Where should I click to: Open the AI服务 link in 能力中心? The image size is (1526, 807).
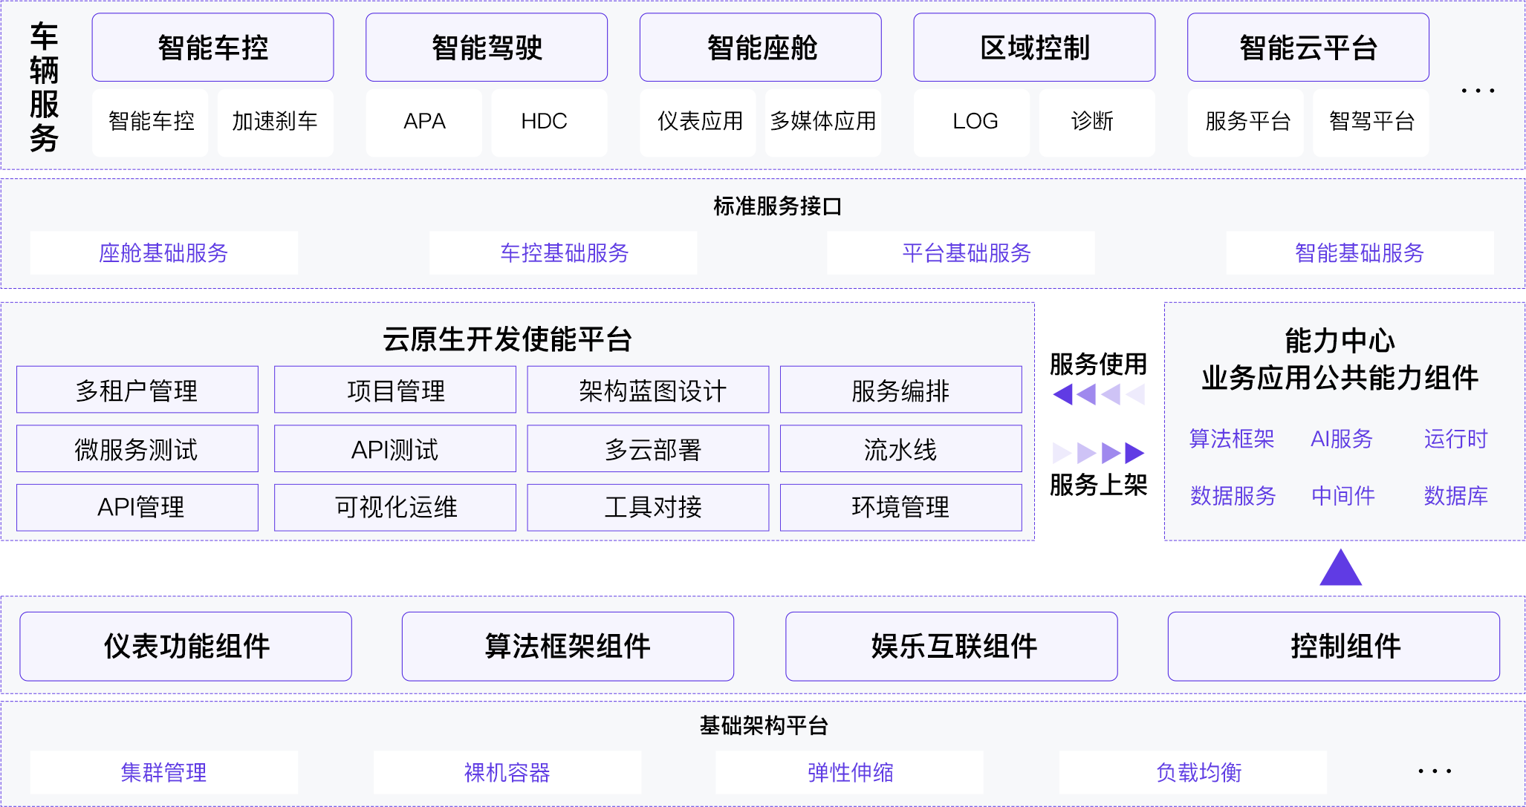pyautogui.click(x=1342, y=440)
